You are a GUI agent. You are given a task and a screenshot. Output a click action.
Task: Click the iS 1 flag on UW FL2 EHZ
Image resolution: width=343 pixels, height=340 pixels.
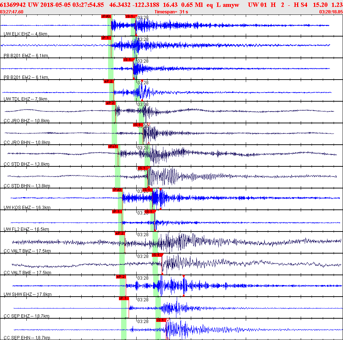150,212
